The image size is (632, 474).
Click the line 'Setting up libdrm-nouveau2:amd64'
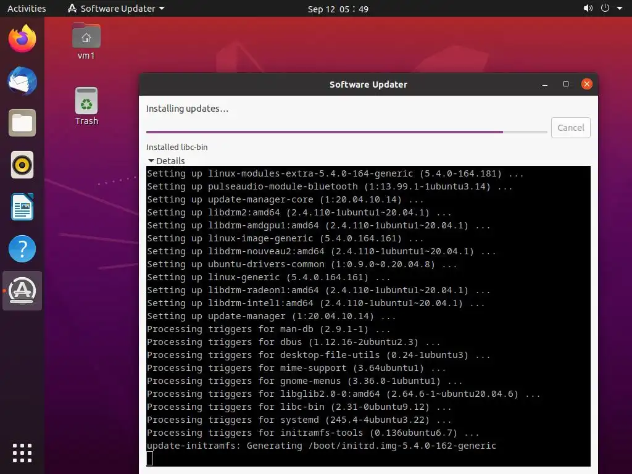click(x=321, y=251)
